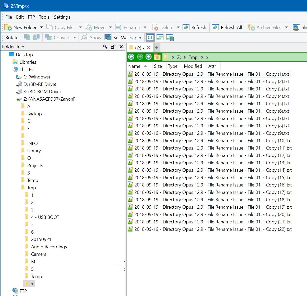Click the Show image button
This screenshot has height=296, width=307.
(x=91, y=37)
